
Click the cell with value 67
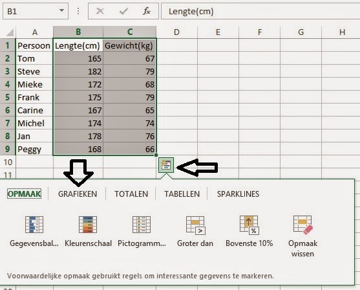click(130, 58)
